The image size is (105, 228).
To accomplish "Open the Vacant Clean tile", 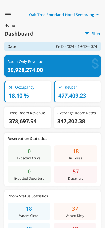I will (x=29, y=212).
